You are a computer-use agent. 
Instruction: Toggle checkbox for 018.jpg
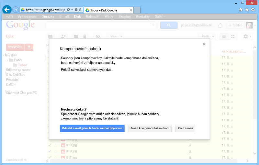50,151
